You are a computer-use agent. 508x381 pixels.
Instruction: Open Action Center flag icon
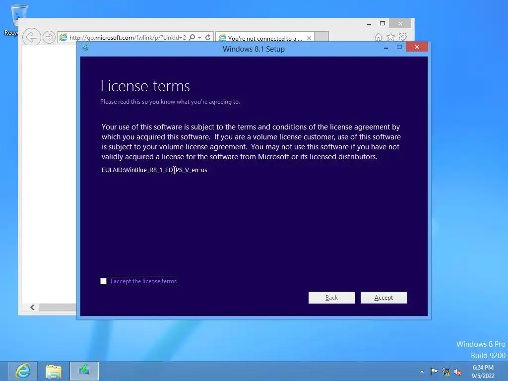click(x=434, y=371)
